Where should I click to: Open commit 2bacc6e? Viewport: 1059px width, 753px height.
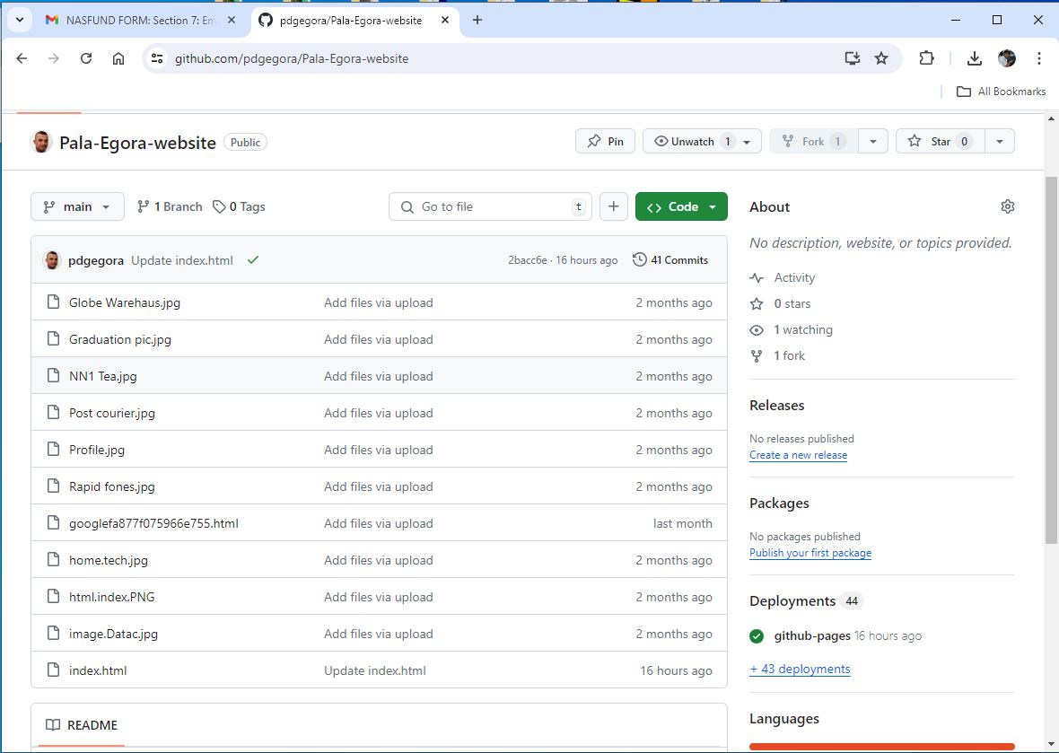[x=528, y=260]
